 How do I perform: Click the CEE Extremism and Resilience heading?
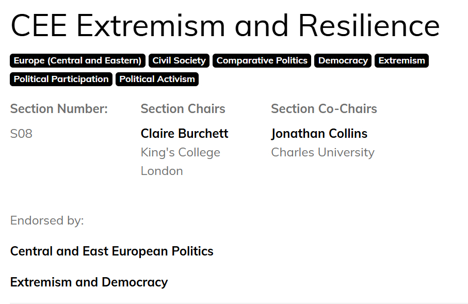click(225, 25)
